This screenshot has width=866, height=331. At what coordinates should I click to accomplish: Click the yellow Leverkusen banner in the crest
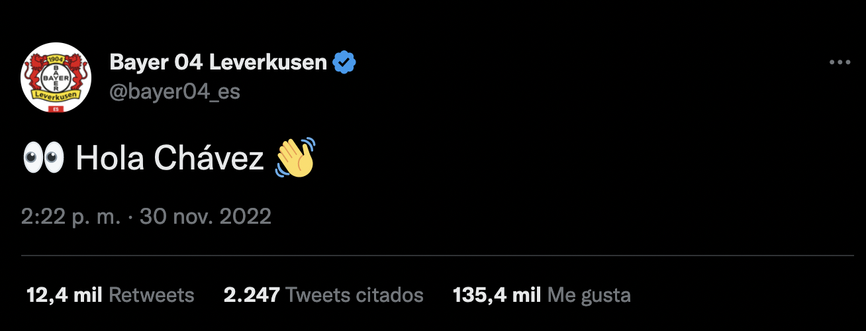click(56, 96)
